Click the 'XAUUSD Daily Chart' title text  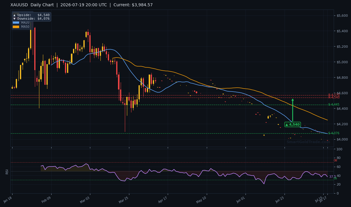tap(32, 5)
